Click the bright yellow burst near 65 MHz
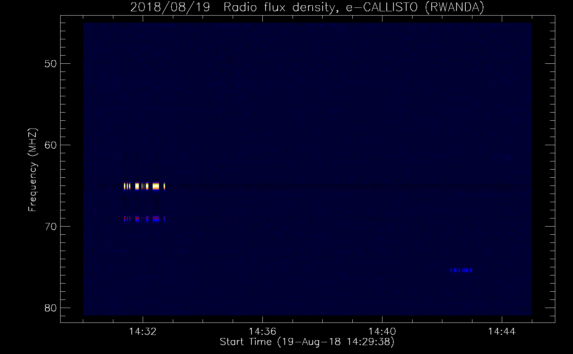This screenshot has width=573, height=354. (144, 186)
